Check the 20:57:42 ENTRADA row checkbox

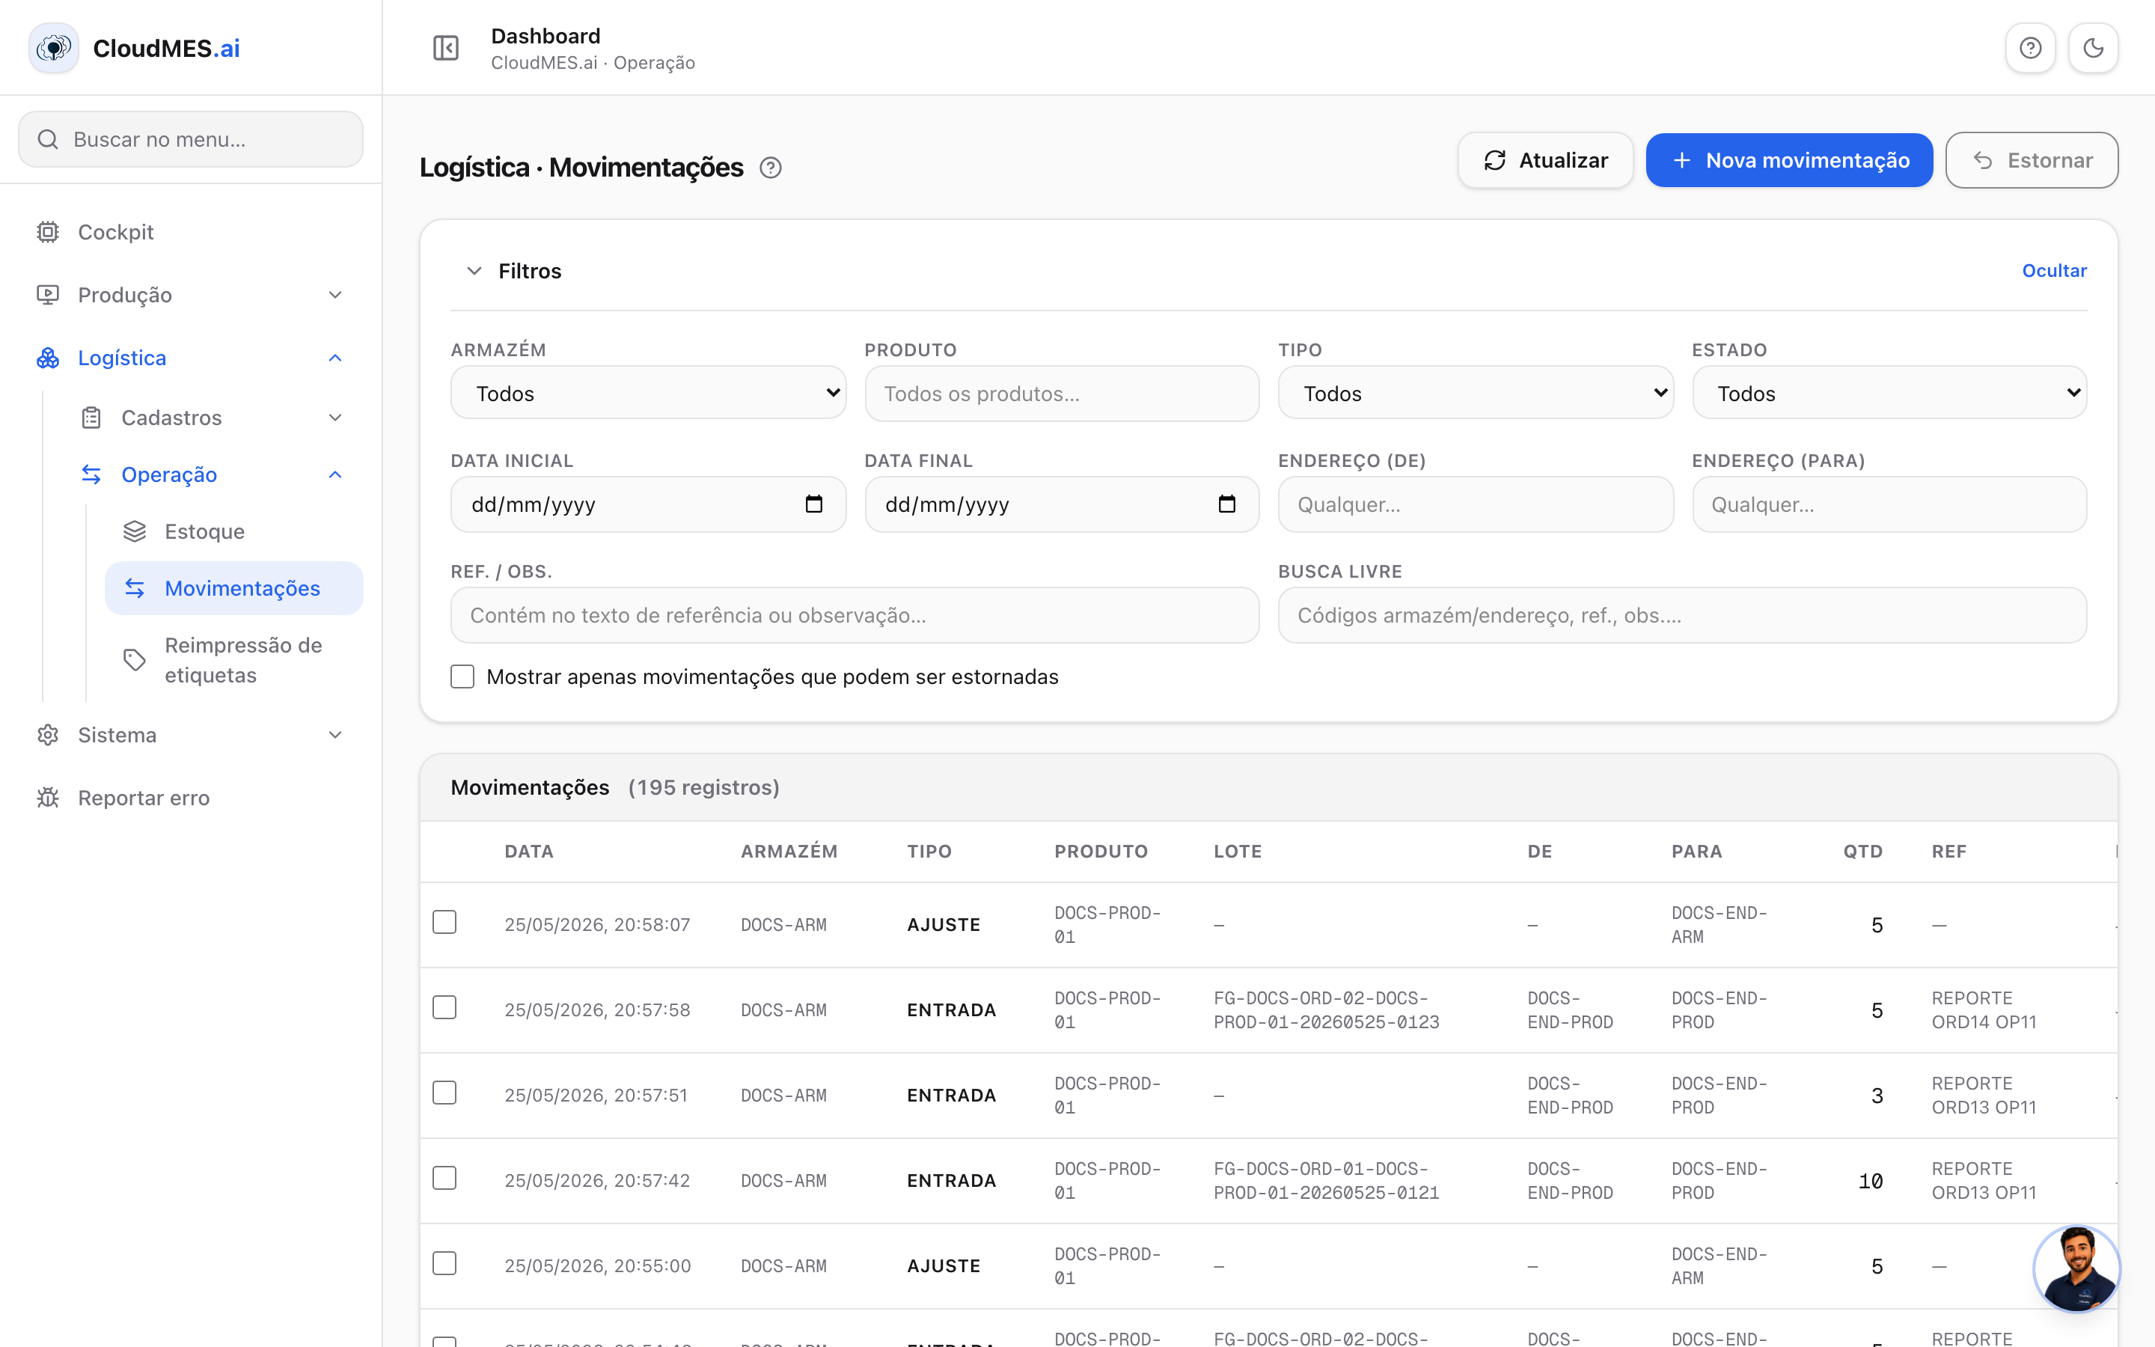444,1178
